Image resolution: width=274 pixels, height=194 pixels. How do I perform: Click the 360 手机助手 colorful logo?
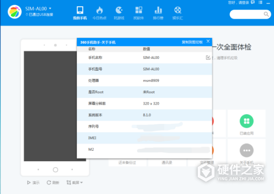[x=15, y=12]
